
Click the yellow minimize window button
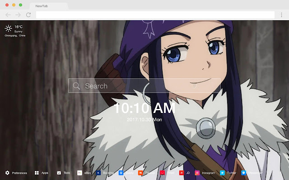pyautogui.click(x=14, y=5)
